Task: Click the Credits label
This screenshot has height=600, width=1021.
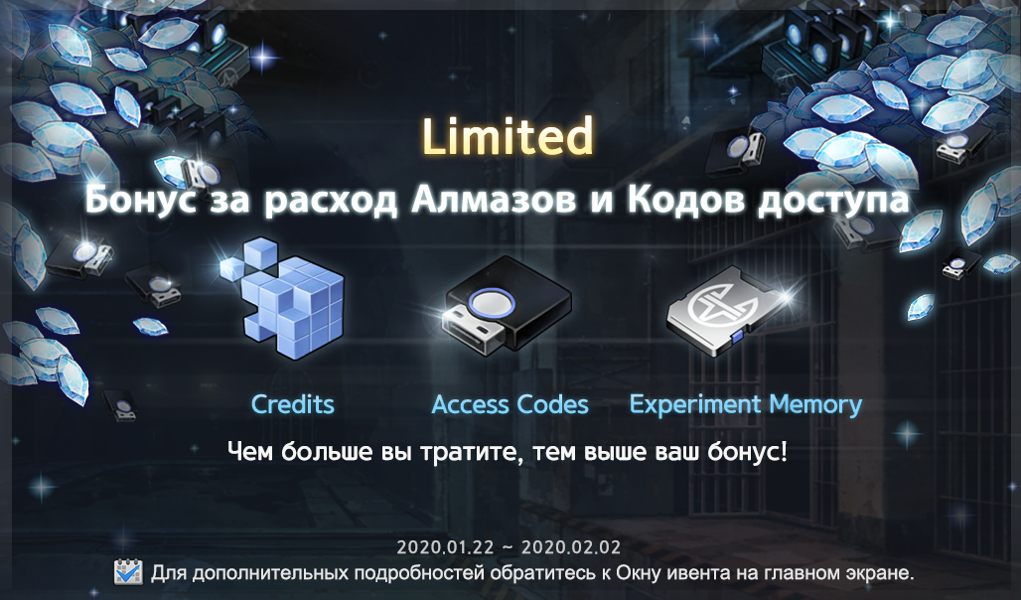Action: click(x=293, y=404)
